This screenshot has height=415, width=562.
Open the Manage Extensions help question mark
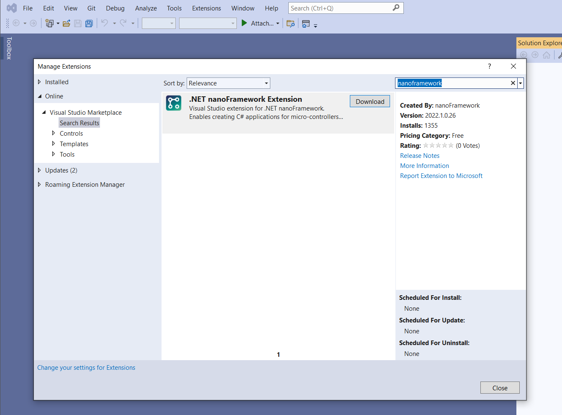(489, 66)
